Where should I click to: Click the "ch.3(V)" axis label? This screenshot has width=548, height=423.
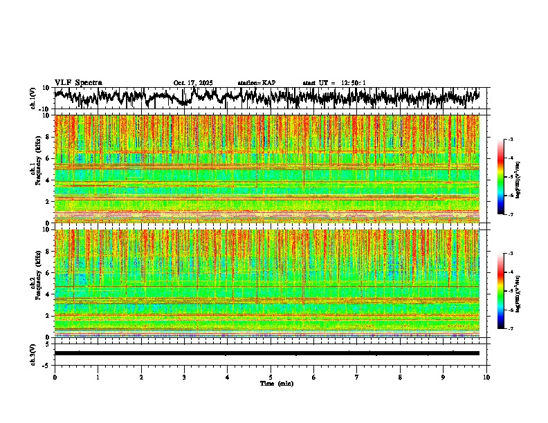coord(33,355)
